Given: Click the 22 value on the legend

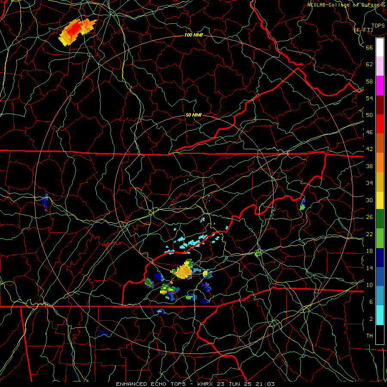Looking at the screenshot, I should 369,234.
